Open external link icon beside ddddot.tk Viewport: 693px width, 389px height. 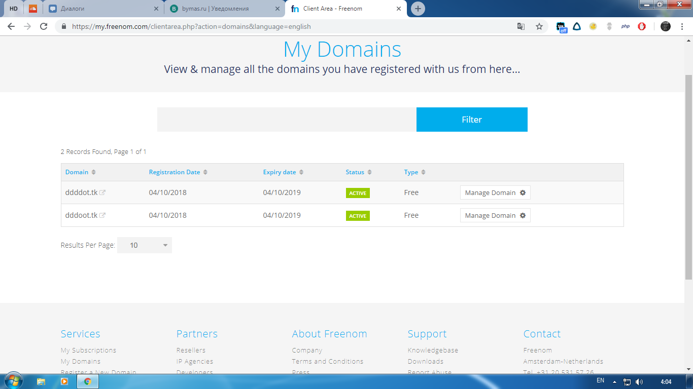[x=102, y=192]
